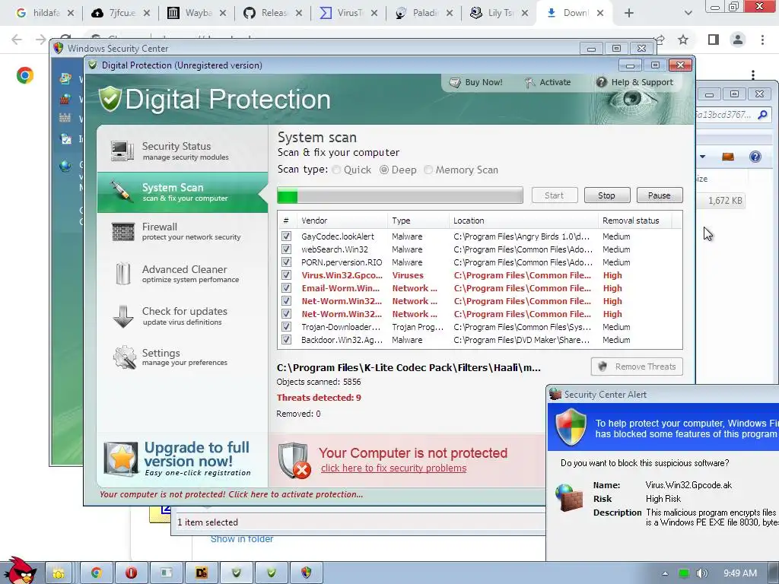Open Chrome from the taskbar

97,573
